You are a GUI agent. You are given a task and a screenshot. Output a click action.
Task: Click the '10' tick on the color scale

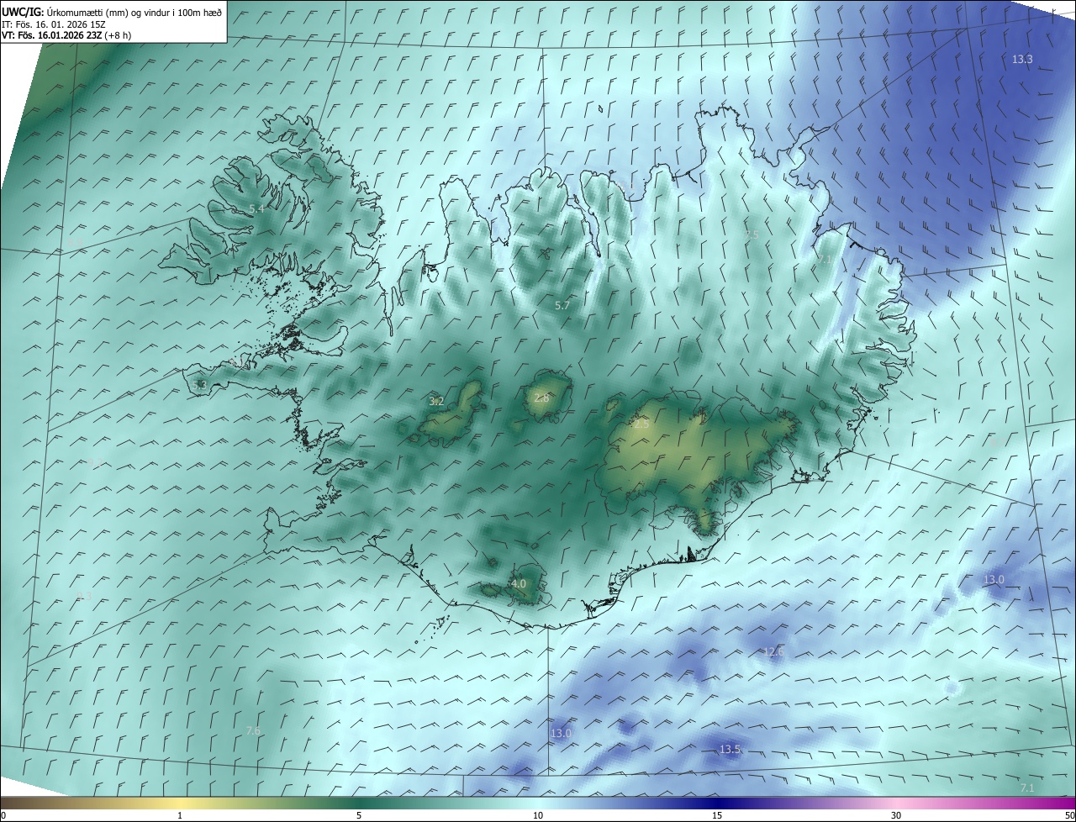[538, 815]
